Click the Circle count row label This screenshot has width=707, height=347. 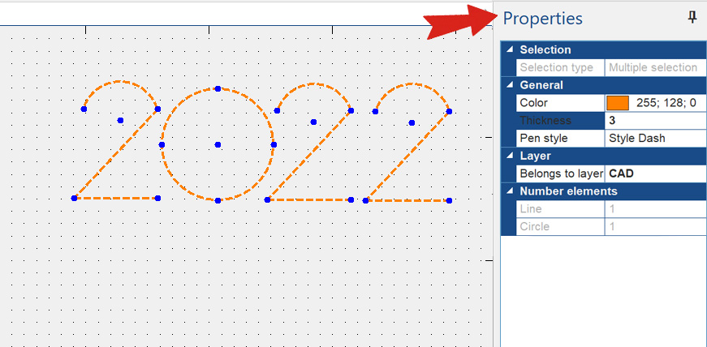pyautogui.click(x=534, y=227)
